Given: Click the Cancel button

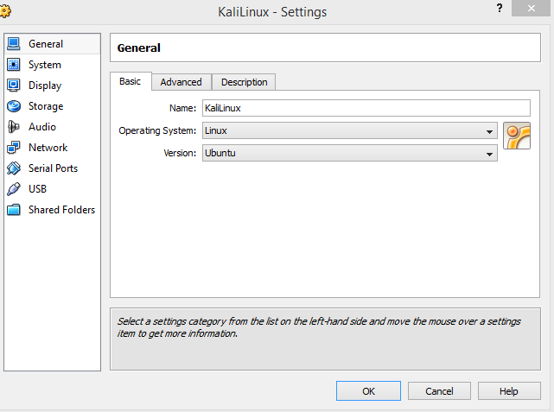Looking at the screenshot, I should pyautogui.click(x=439, y=391).
